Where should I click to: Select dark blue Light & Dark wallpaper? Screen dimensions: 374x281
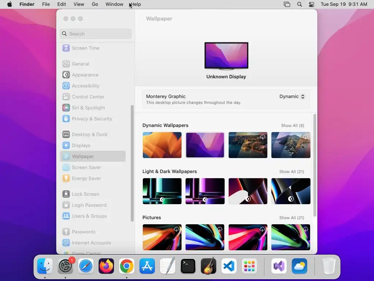coord(291,191)
